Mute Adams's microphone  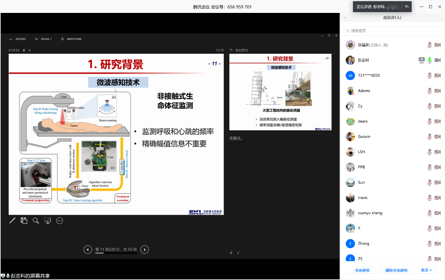[x=430, y=90]
